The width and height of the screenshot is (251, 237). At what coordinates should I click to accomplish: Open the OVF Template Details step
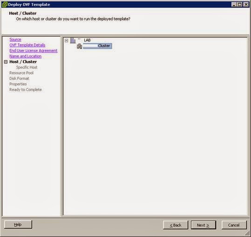(x=27, y=45)
